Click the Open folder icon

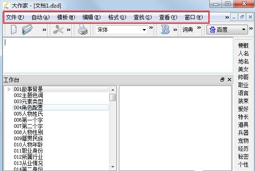tap(27, 30)
